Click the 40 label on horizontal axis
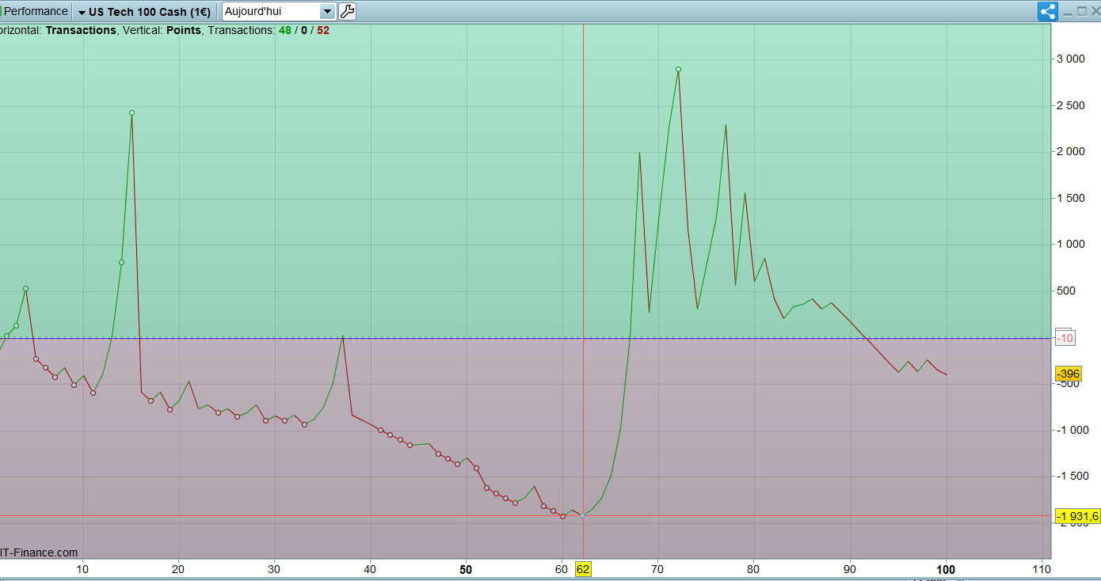This screenshot has height=581, width=1101. click(x=370, y=569)
